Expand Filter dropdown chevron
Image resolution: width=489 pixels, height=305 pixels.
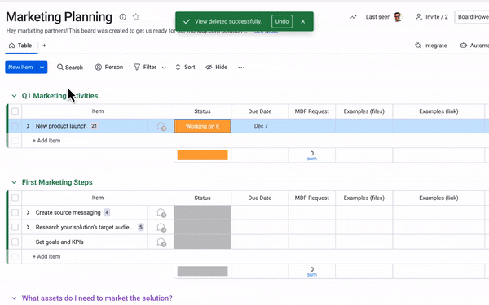click(164, 68)
